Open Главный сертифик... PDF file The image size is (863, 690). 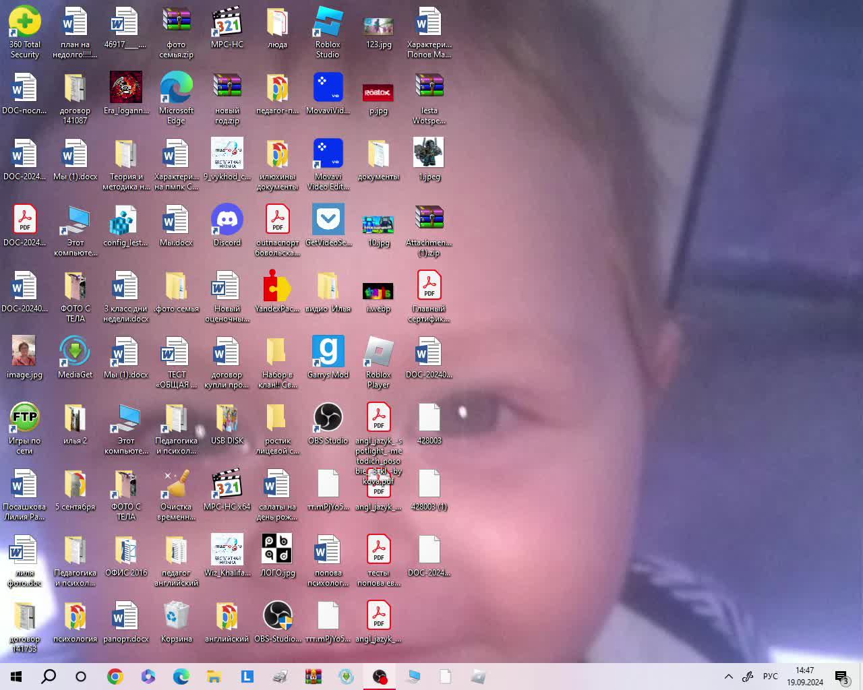[x=429, y=296]
